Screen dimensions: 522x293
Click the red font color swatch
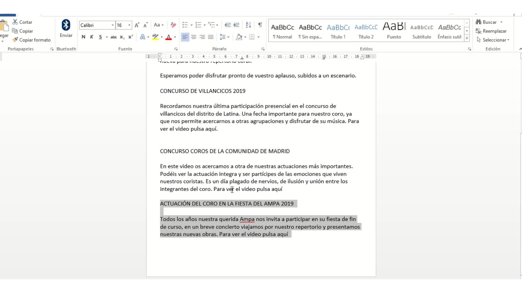tap(169, 37)
